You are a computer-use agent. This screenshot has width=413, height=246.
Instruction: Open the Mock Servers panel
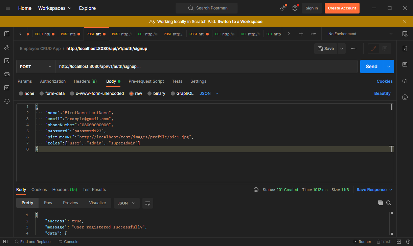7,74
